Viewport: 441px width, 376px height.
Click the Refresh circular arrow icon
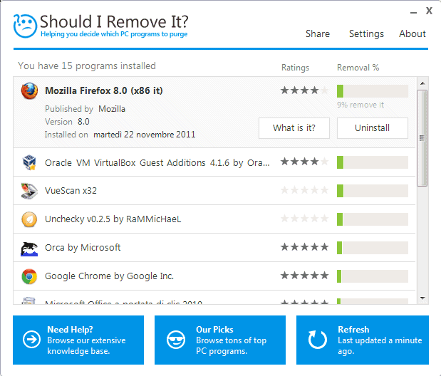pyautogui.click(x=318, y=340)
